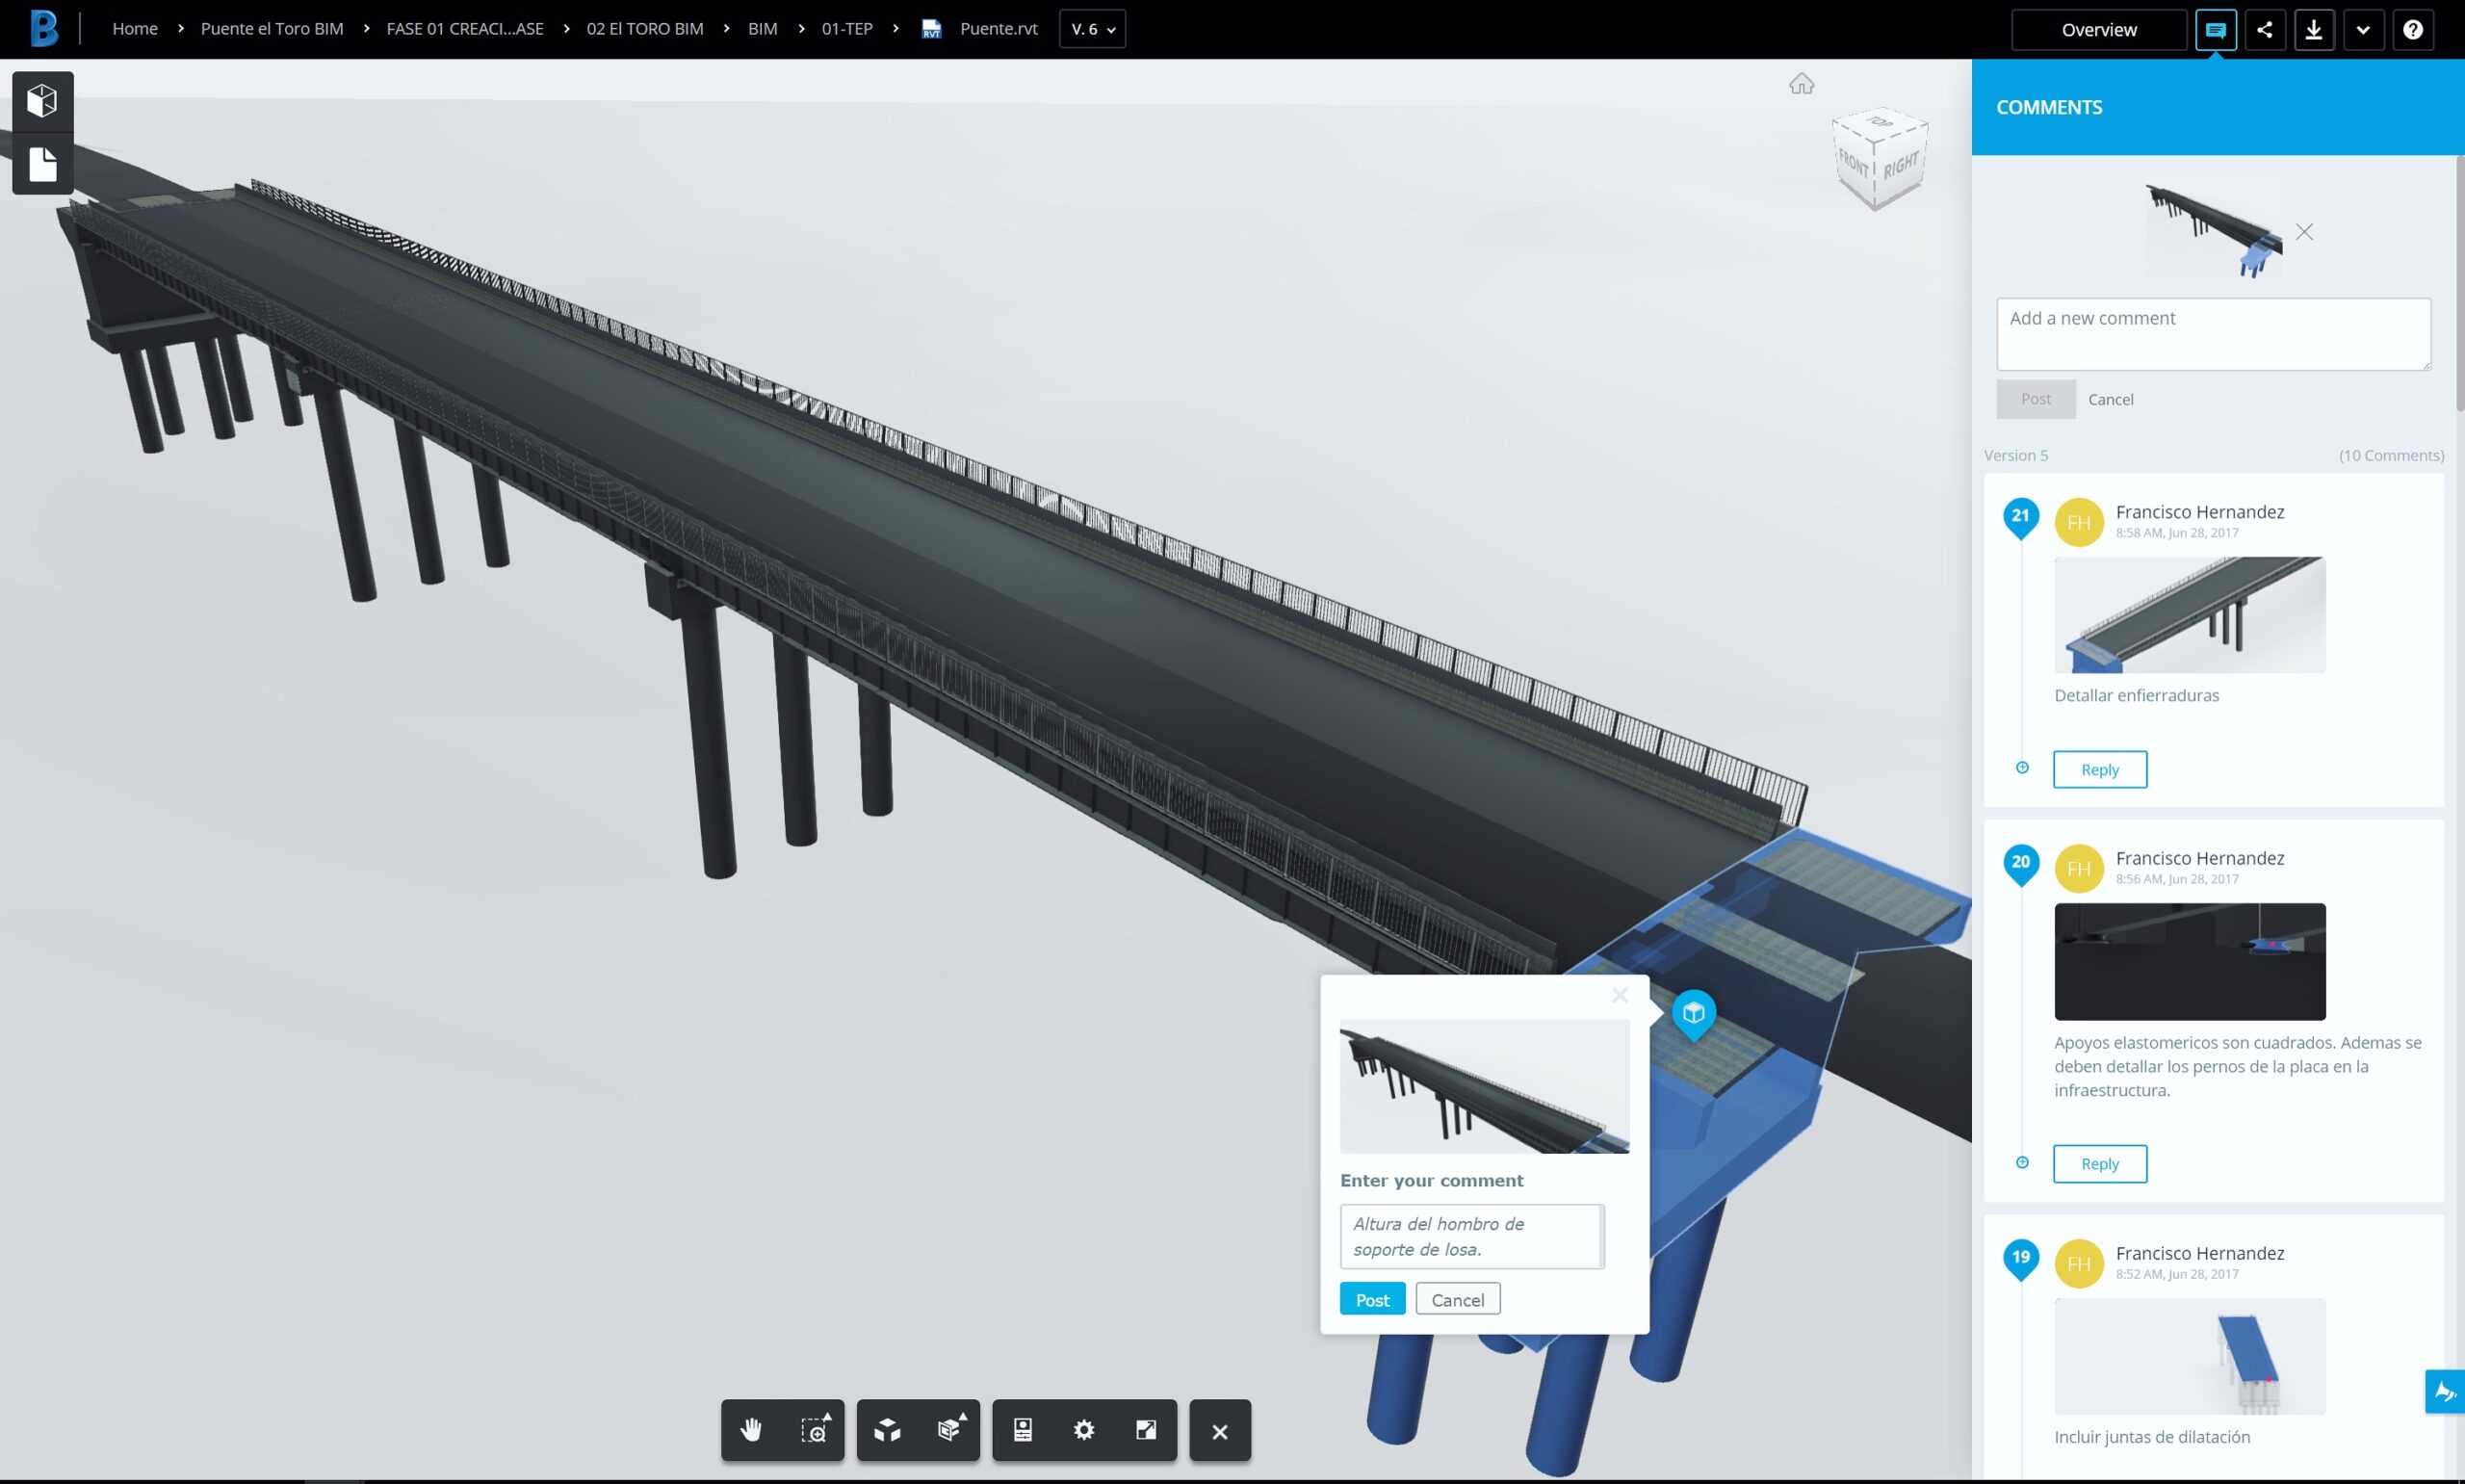This screenshot has width=2465, height=1484.
Task: Click the download icon in header
Action: click(x=2313, y=30)
